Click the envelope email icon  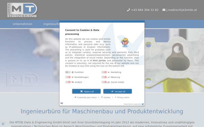click(x=164, y=10)
